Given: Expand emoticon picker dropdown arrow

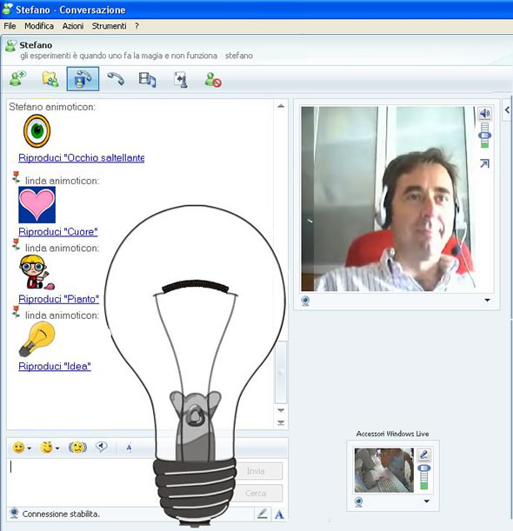Looking at the screenshot, I should click(x=30, y=448).
